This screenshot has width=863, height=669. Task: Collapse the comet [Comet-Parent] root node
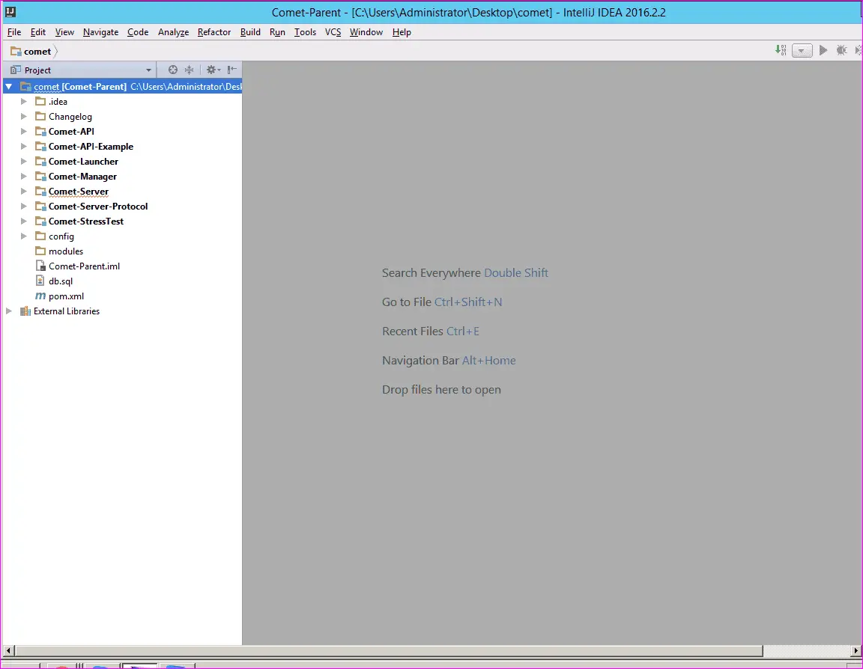pos(9,86)
